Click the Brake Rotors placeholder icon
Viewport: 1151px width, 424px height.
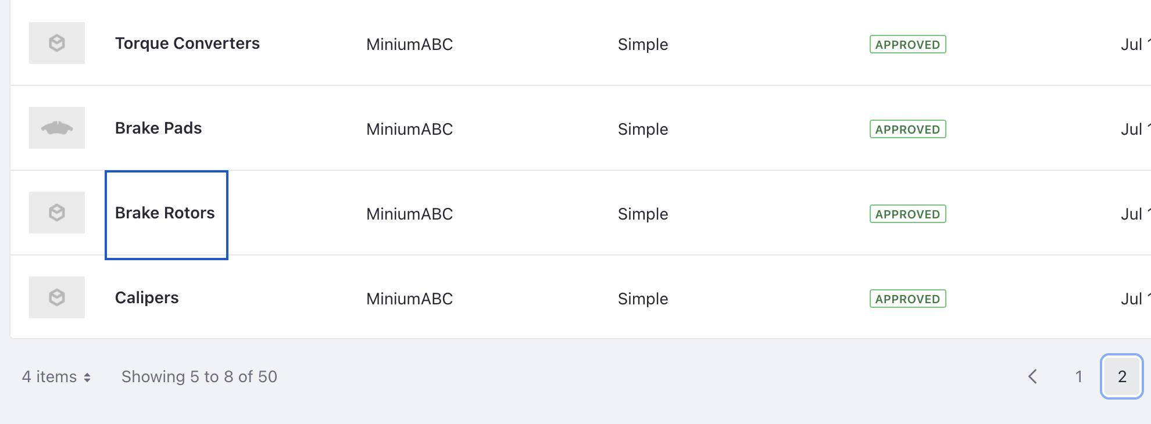[x=57, y=213]
